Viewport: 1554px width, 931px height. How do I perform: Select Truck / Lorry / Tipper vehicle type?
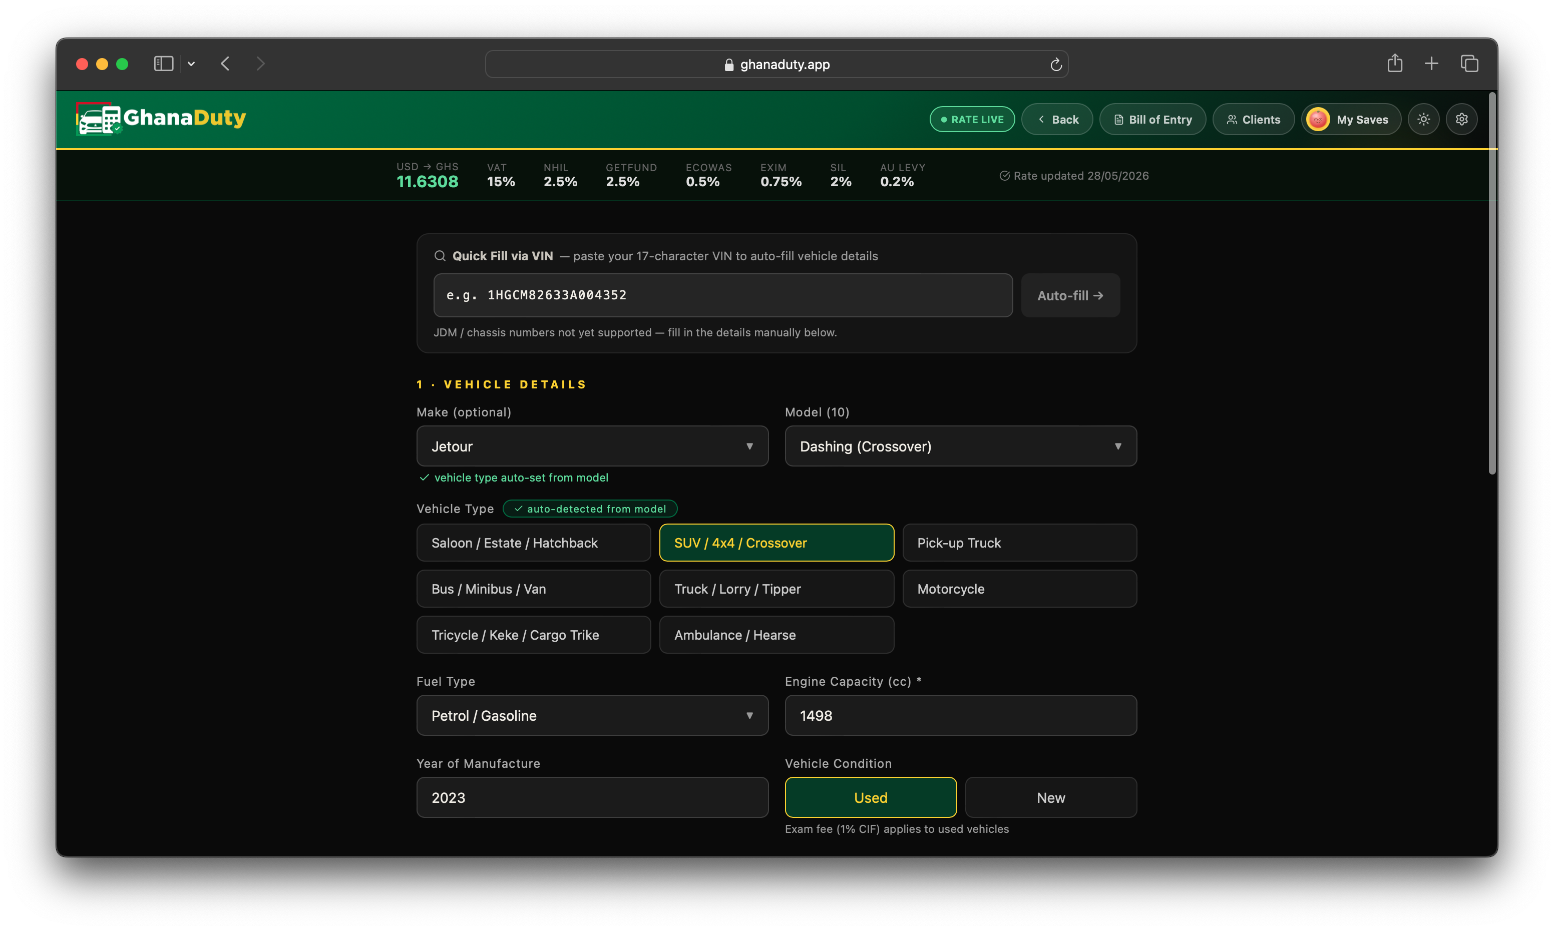(776, 589)
